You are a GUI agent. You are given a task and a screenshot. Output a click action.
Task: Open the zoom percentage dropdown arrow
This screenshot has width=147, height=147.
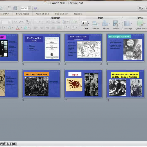(x=29, y=8)
